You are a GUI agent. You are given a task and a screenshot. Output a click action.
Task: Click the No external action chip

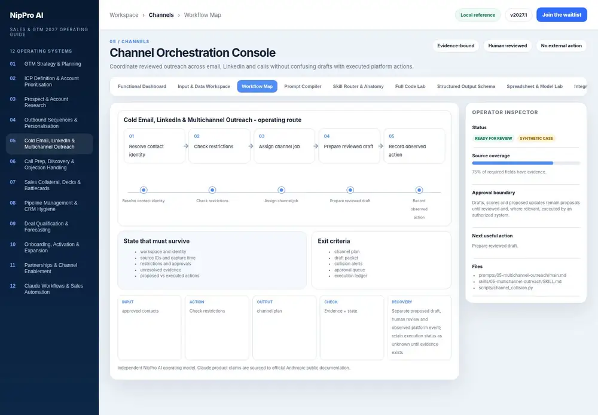(x=561, y=46)
